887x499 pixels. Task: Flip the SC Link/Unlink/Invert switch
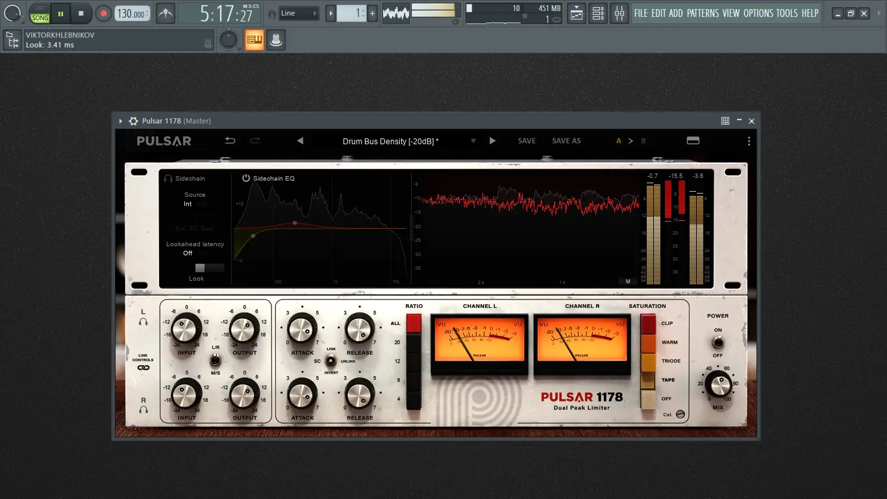[331, 361]
